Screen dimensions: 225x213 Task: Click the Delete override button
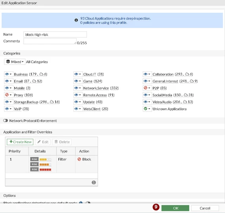[x=62, y=142]
